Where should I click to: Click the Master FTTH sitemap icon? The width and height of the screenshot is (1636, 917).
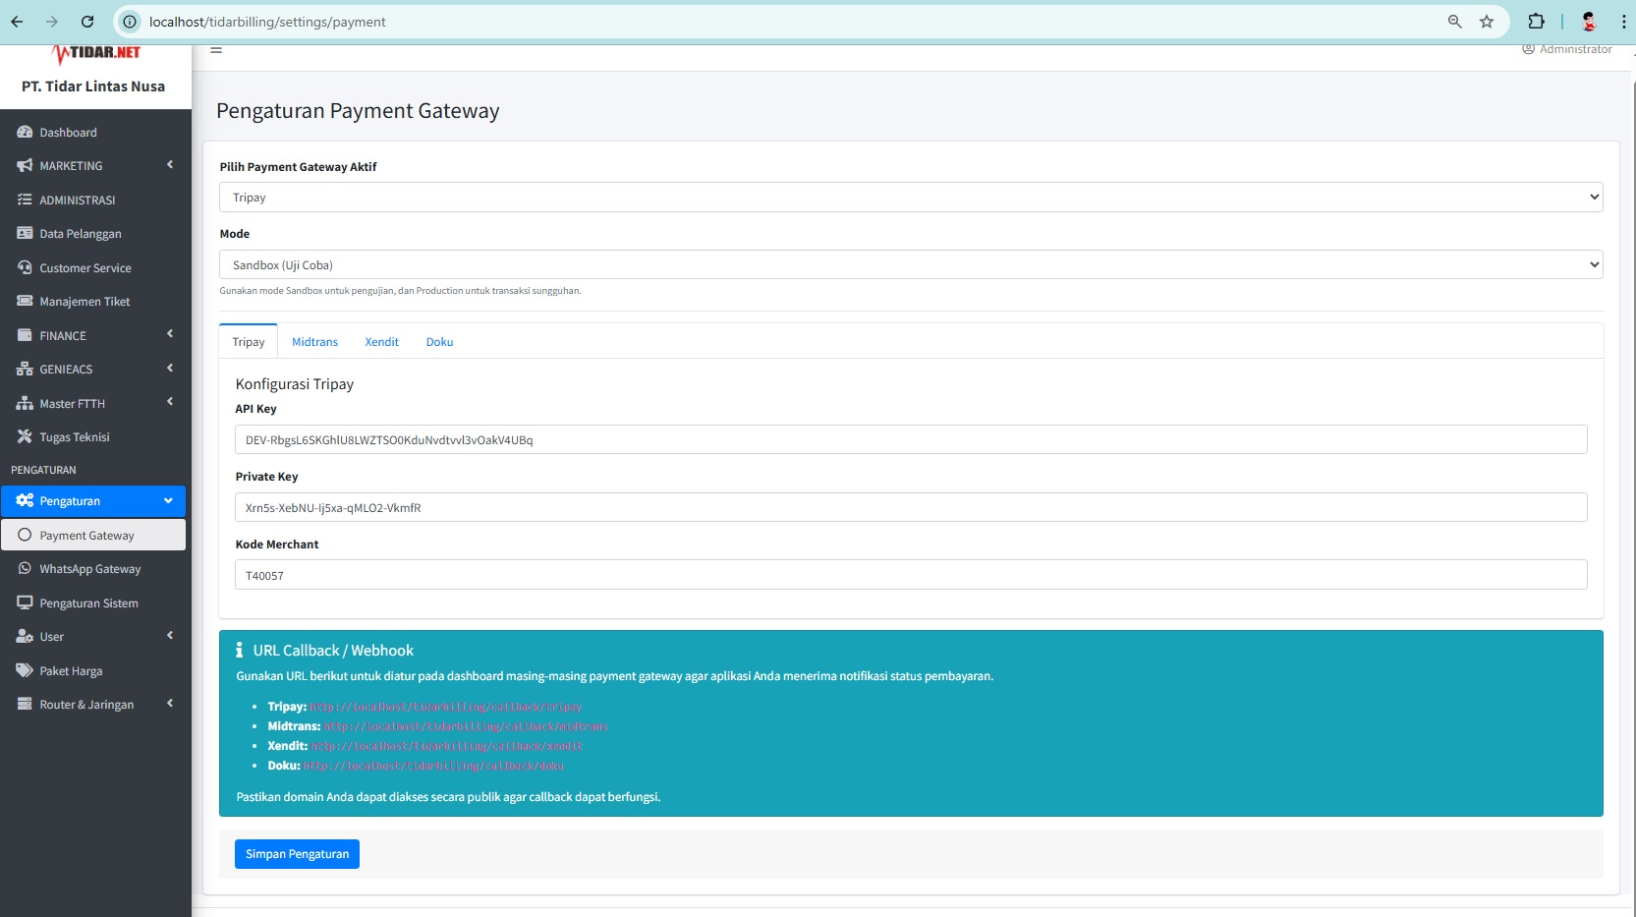(25, 403)
